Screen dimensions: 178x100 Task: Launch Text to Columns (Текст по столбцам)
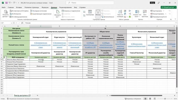coord(120,14)
